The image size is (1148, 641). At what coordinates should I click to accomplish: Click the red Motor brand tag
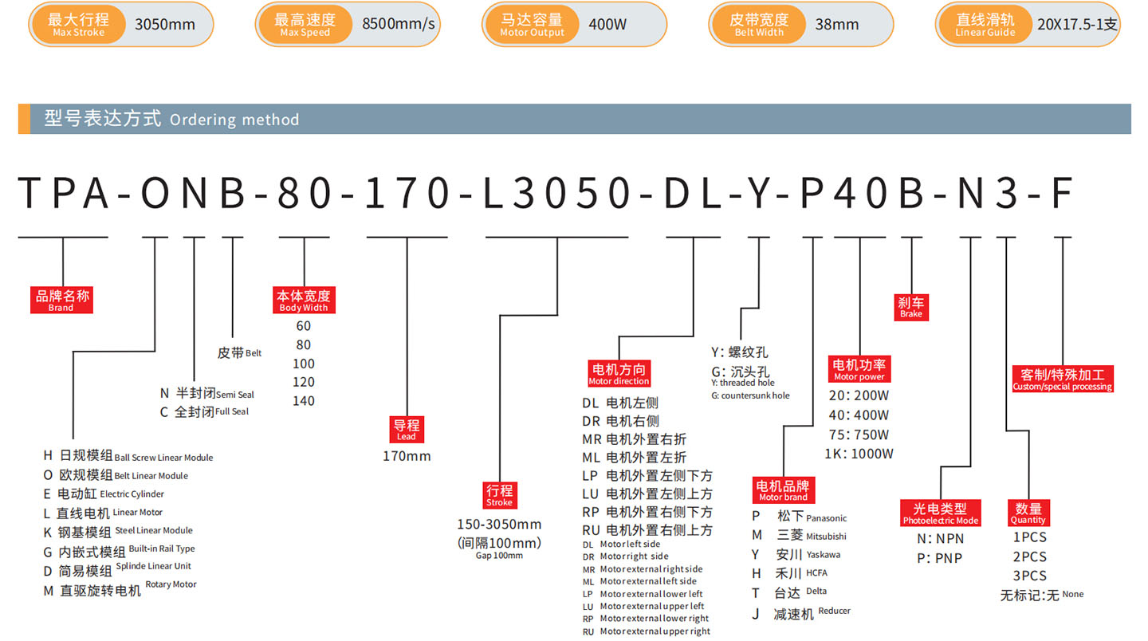tap(783, 490)
